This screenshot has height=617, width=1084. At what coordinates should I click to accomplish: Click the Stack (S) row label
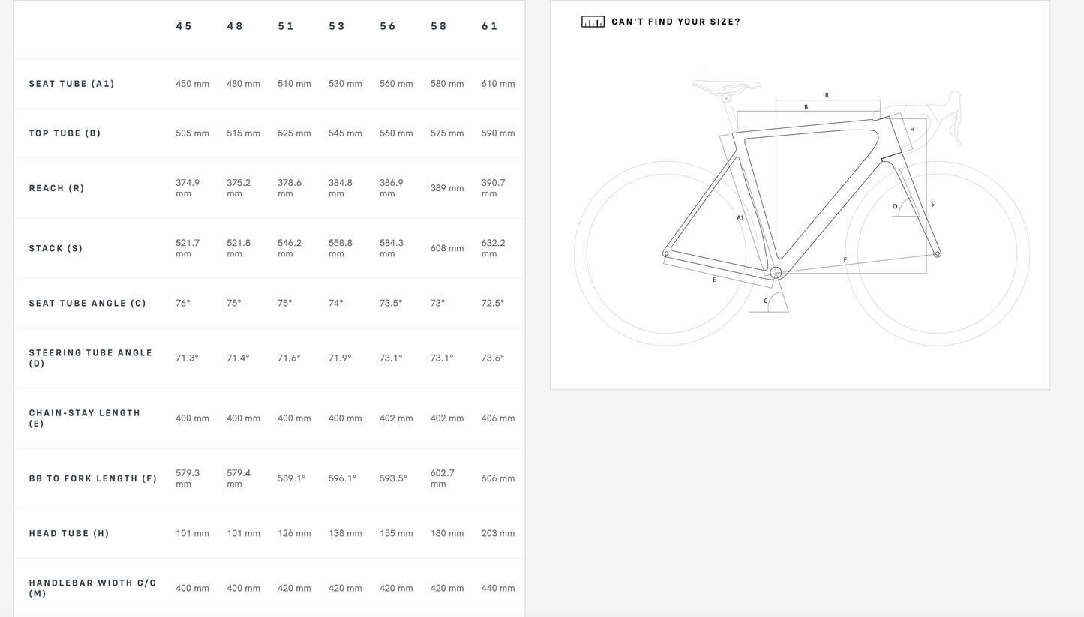pos(56,248)
